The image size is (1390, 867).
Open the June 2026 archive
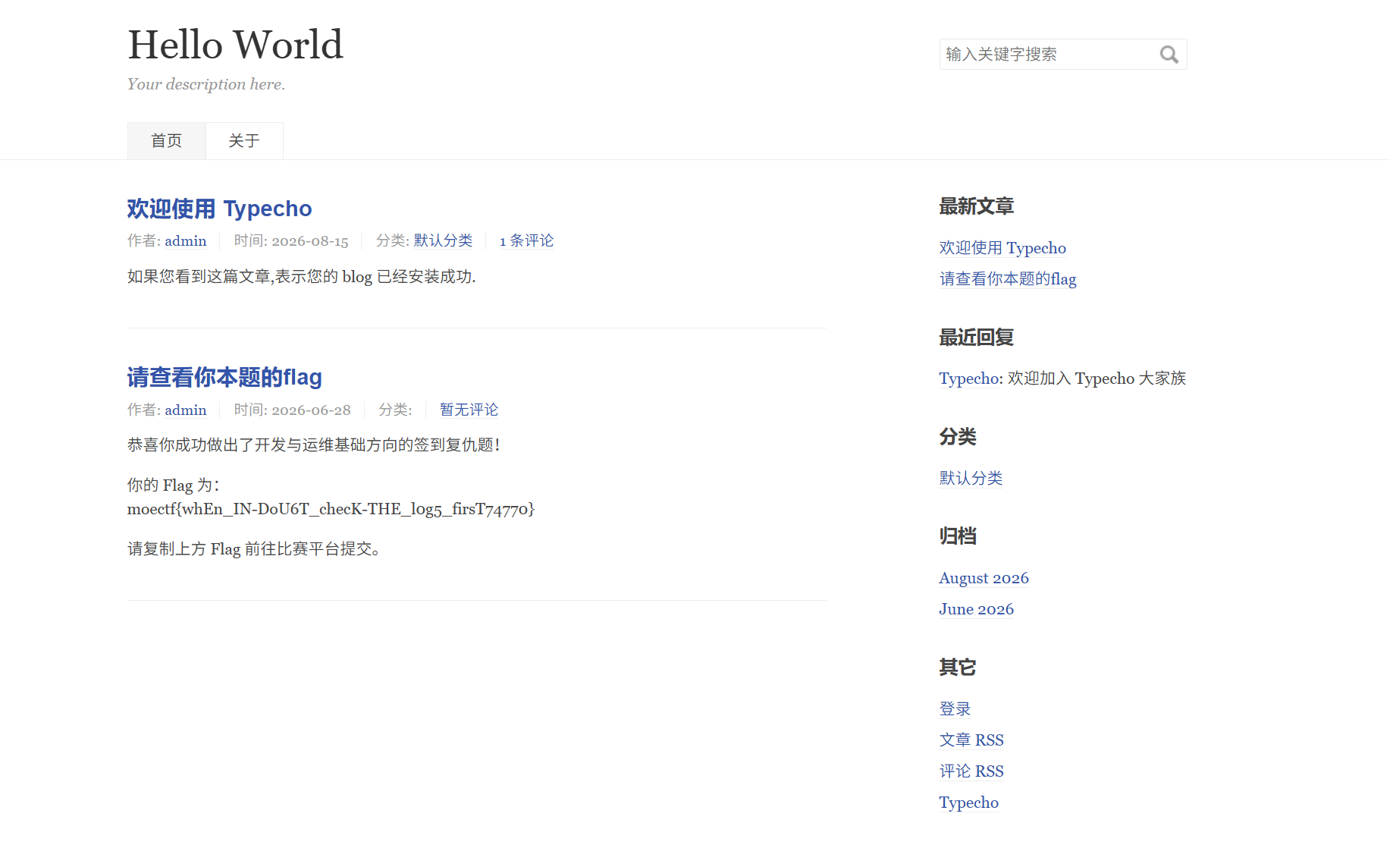976,609
